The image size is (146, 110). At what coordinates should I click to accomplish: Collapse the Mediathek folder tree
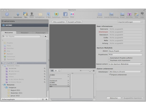coord(3,85)
